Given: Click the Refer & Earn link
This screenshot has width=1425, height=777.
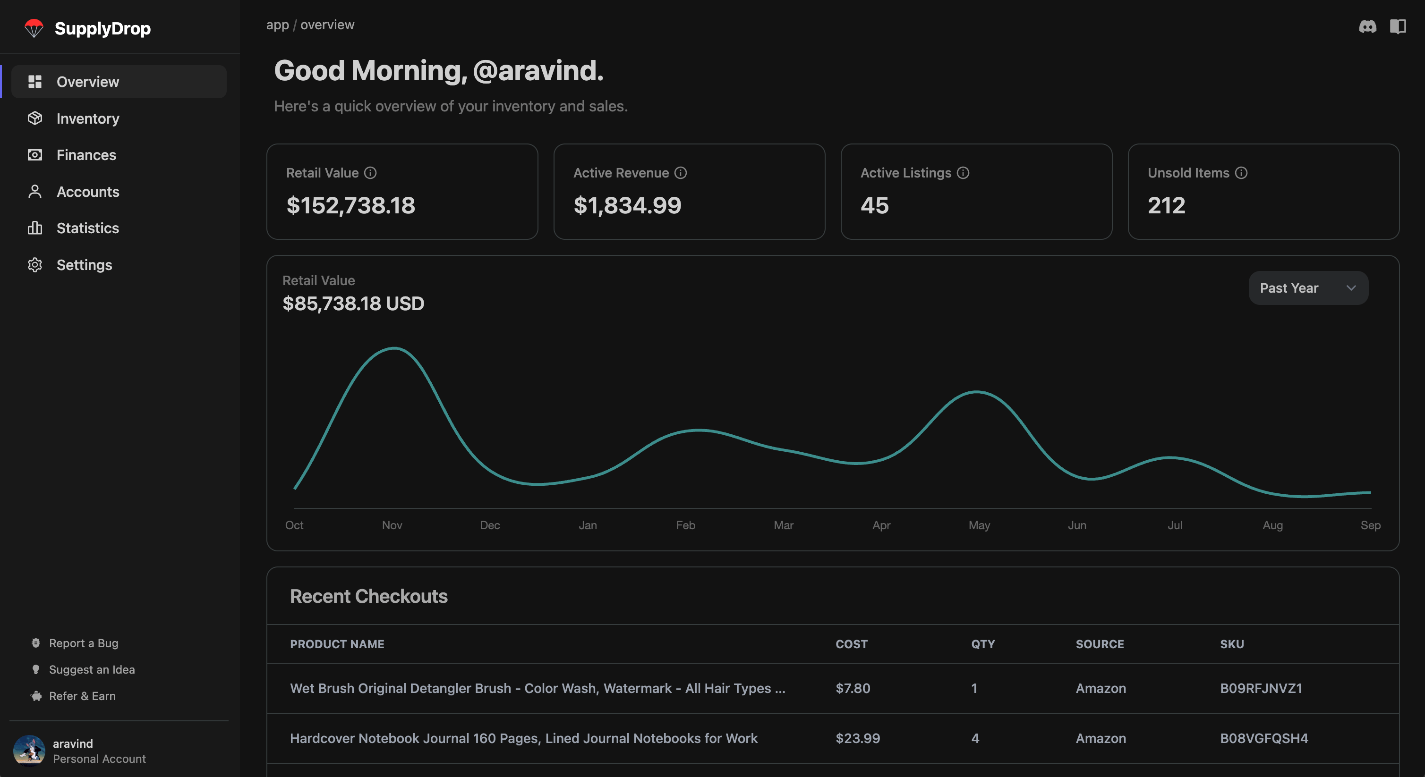Looking at the screenshot, I should click(83, 696).
